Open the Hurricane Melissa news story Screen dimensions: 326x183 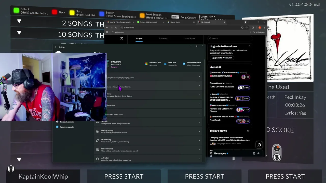click(x=229, y=141)
